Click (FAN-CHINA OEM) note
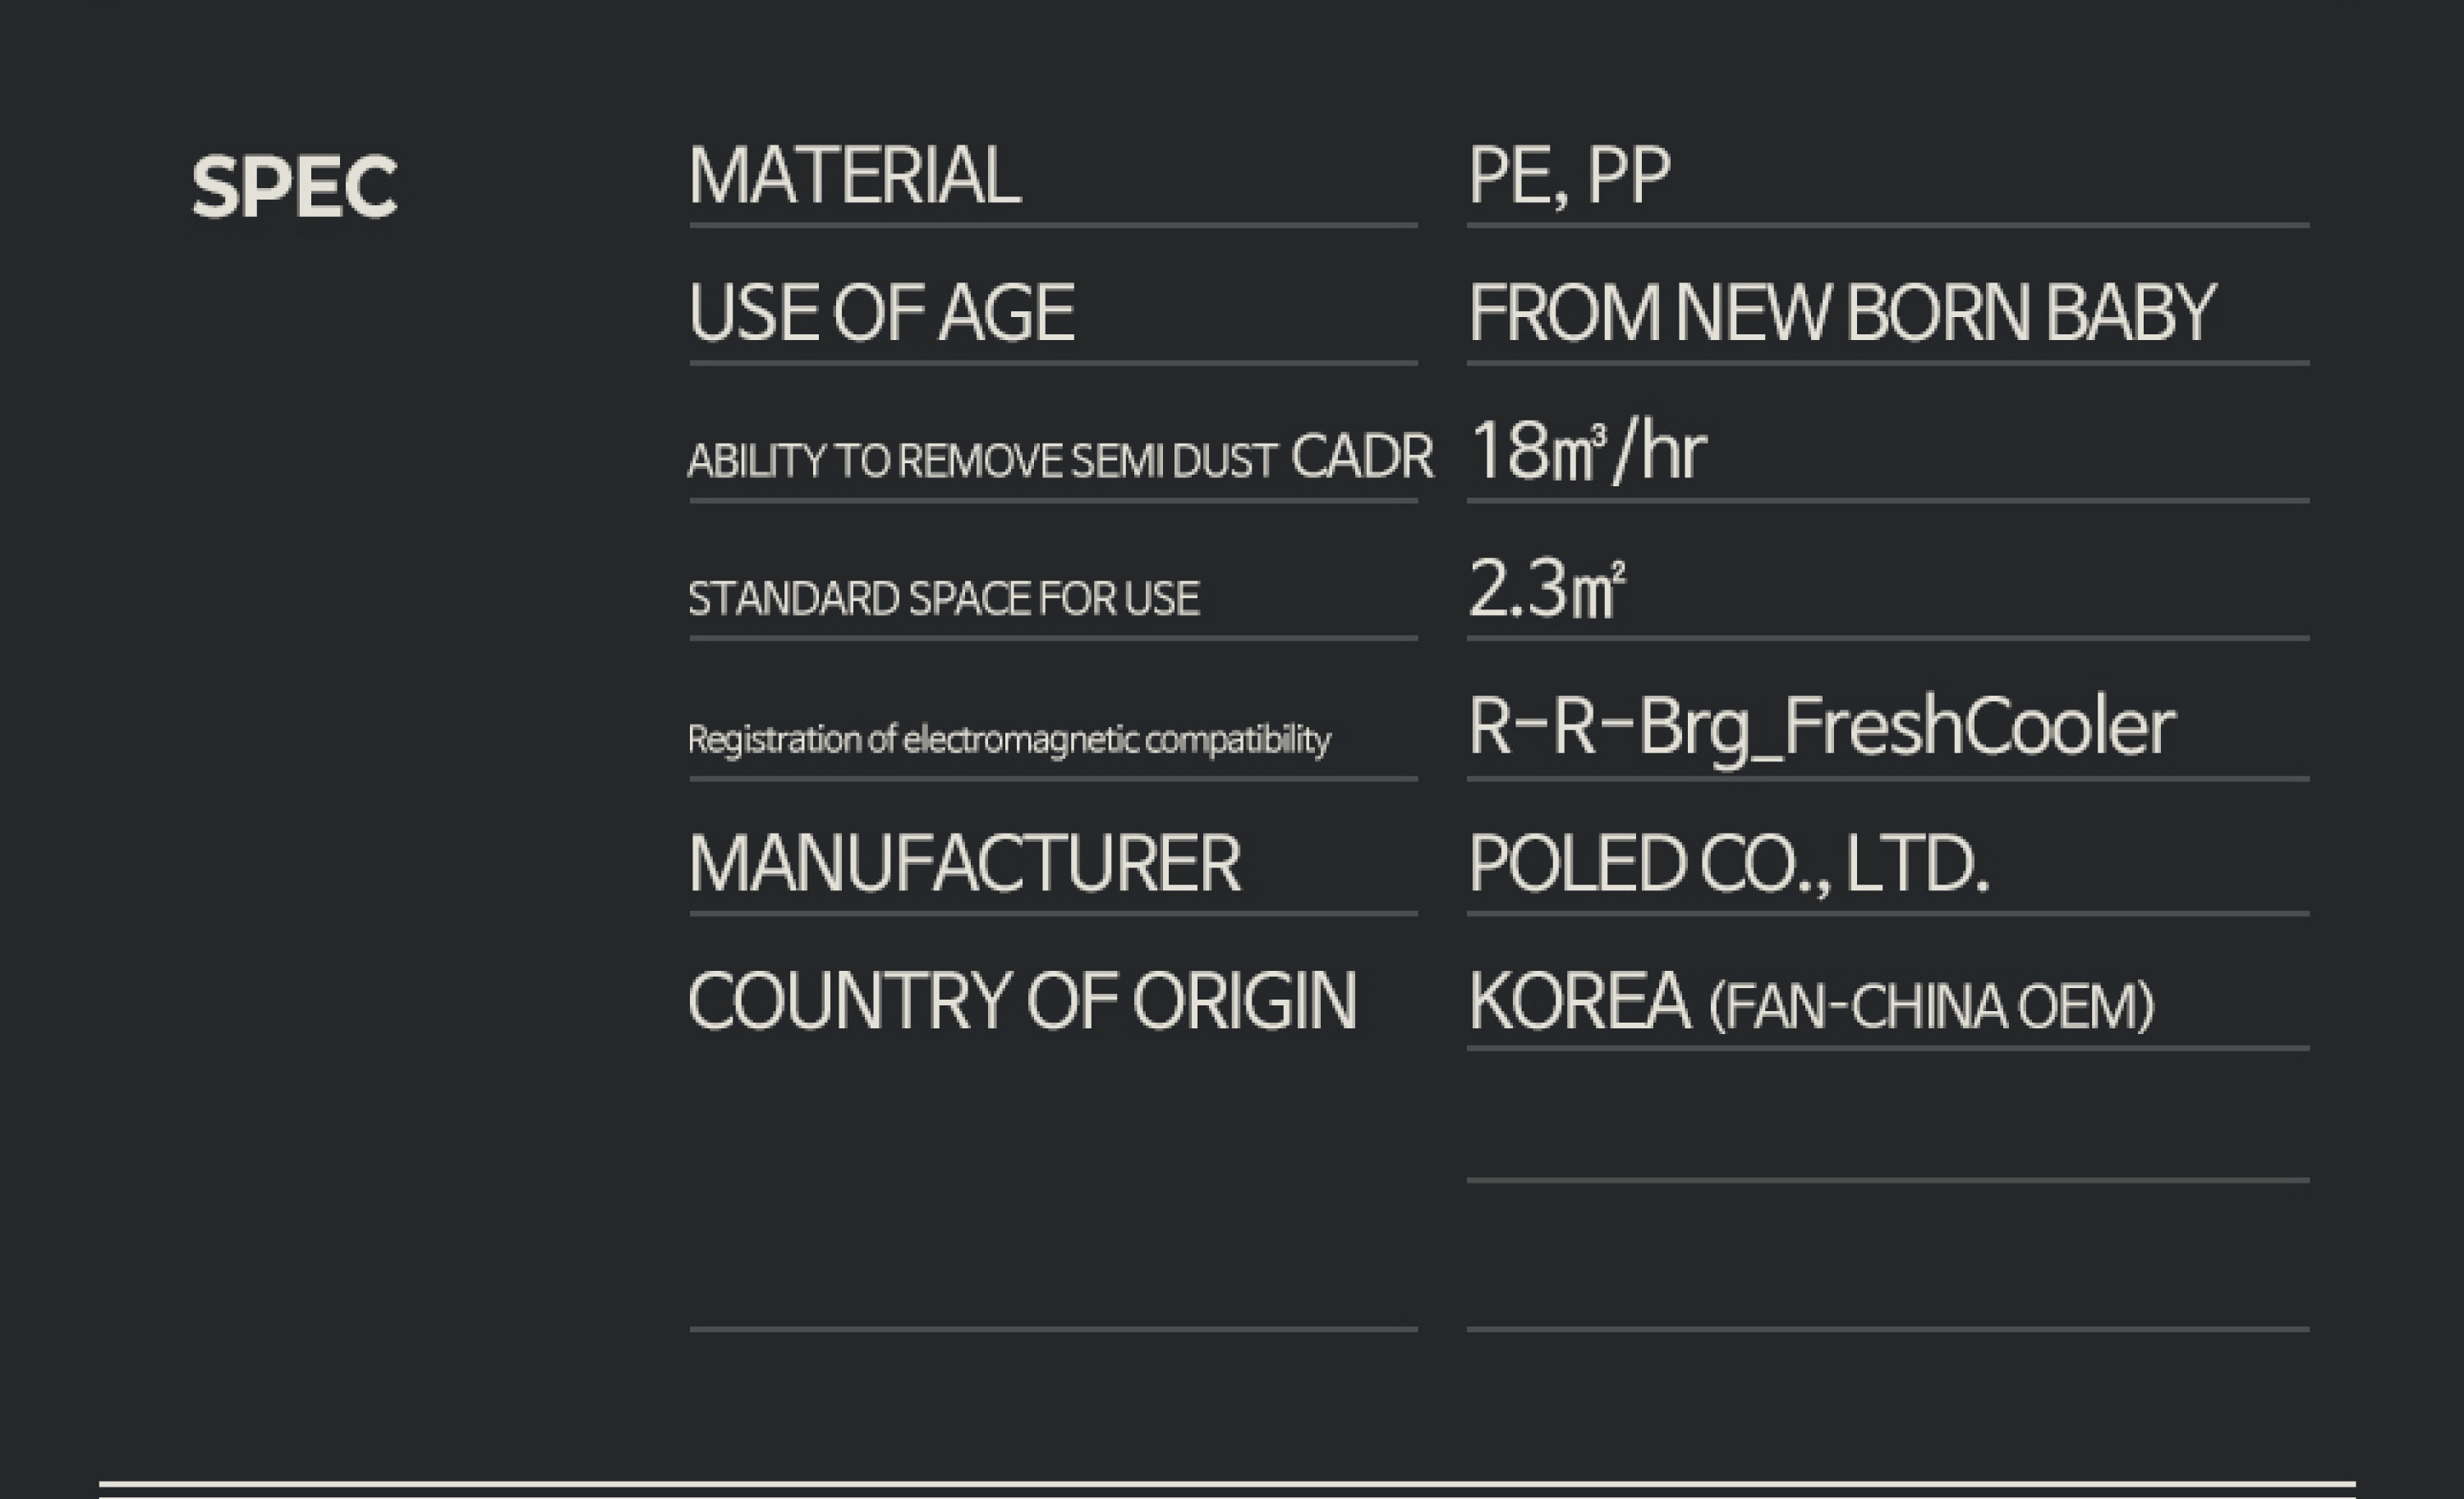This screenshot has width=2464, height=1499. click(x=1931, y=1007)
